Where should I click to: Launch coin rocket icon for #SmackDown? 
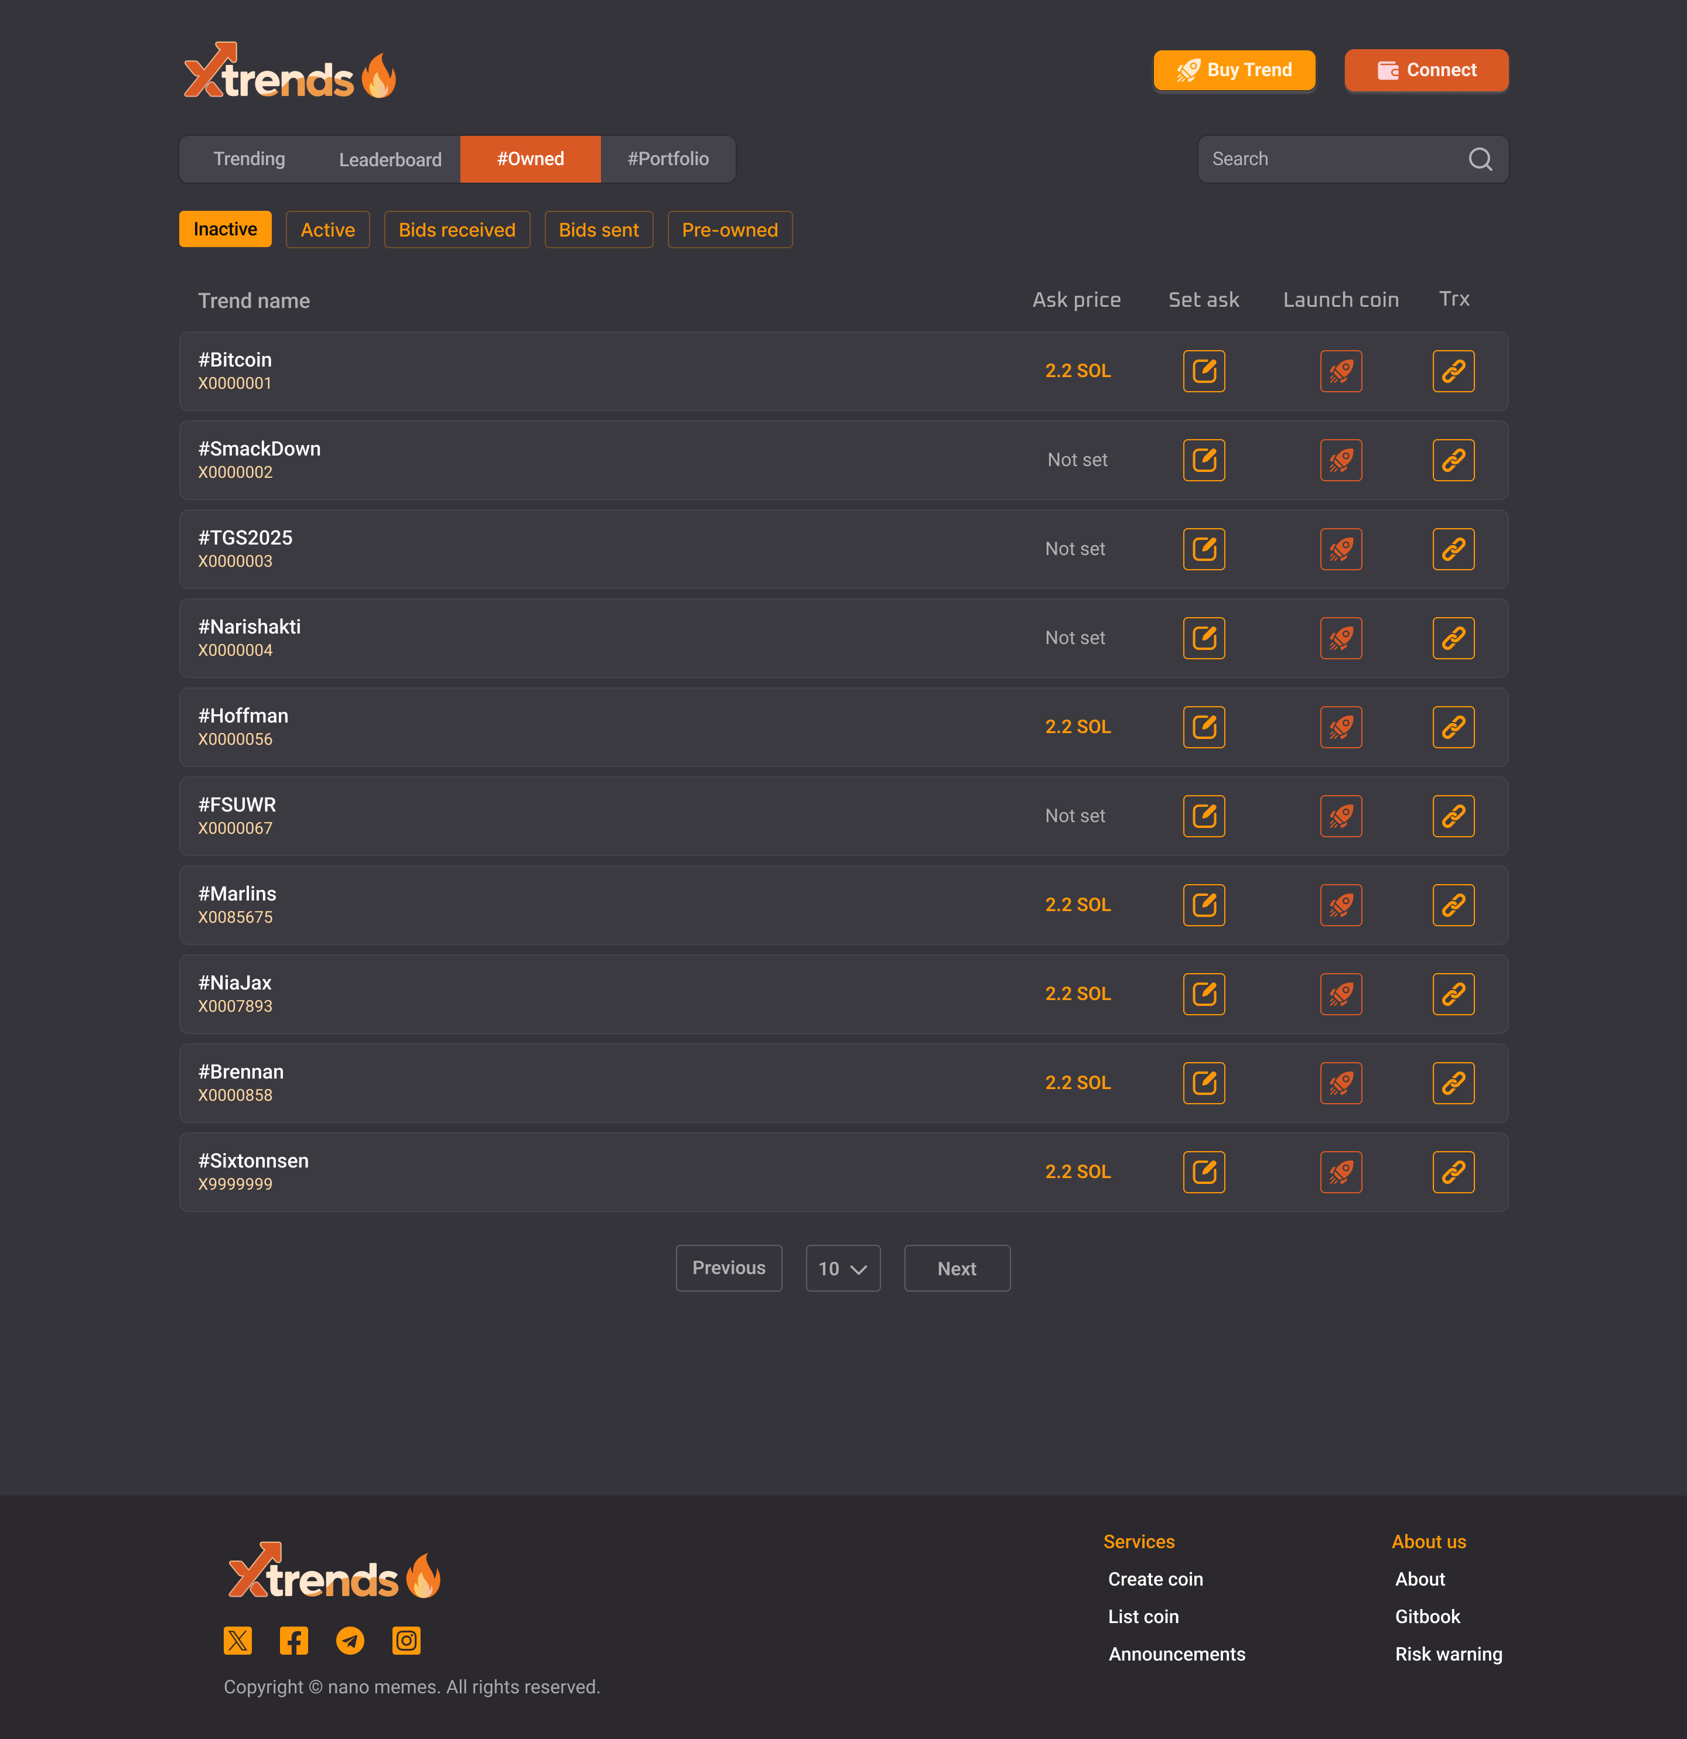1340,460
